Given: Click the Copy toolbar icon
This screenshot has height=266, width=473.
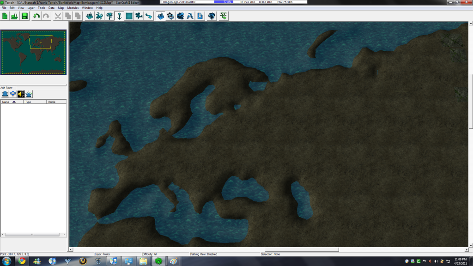Looking at the screenshot, I should click(68, 16).
